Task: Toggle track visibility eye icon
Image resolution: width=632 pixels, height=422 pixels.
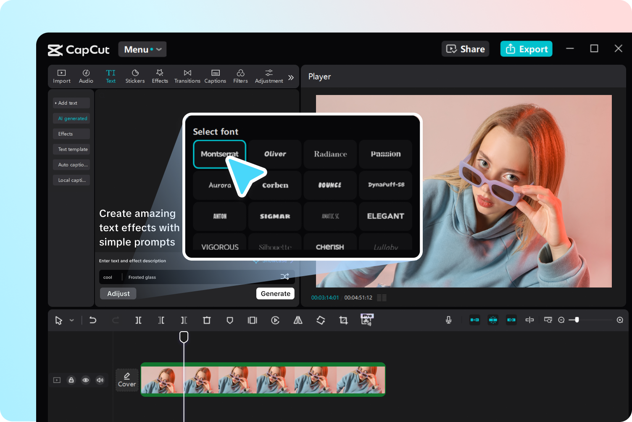Action: click(86, 380)
